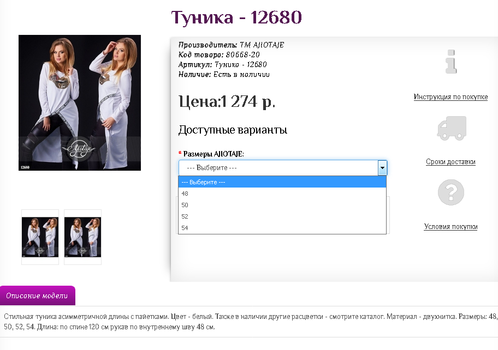
Task: Click the Производитель: ТМ AJIOTAJE line
Action: click(231, 45)
